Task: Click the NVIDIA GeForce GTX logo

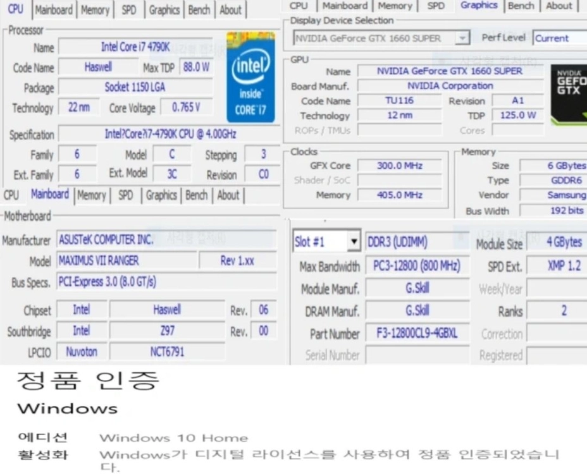Action: coord(569,94)
